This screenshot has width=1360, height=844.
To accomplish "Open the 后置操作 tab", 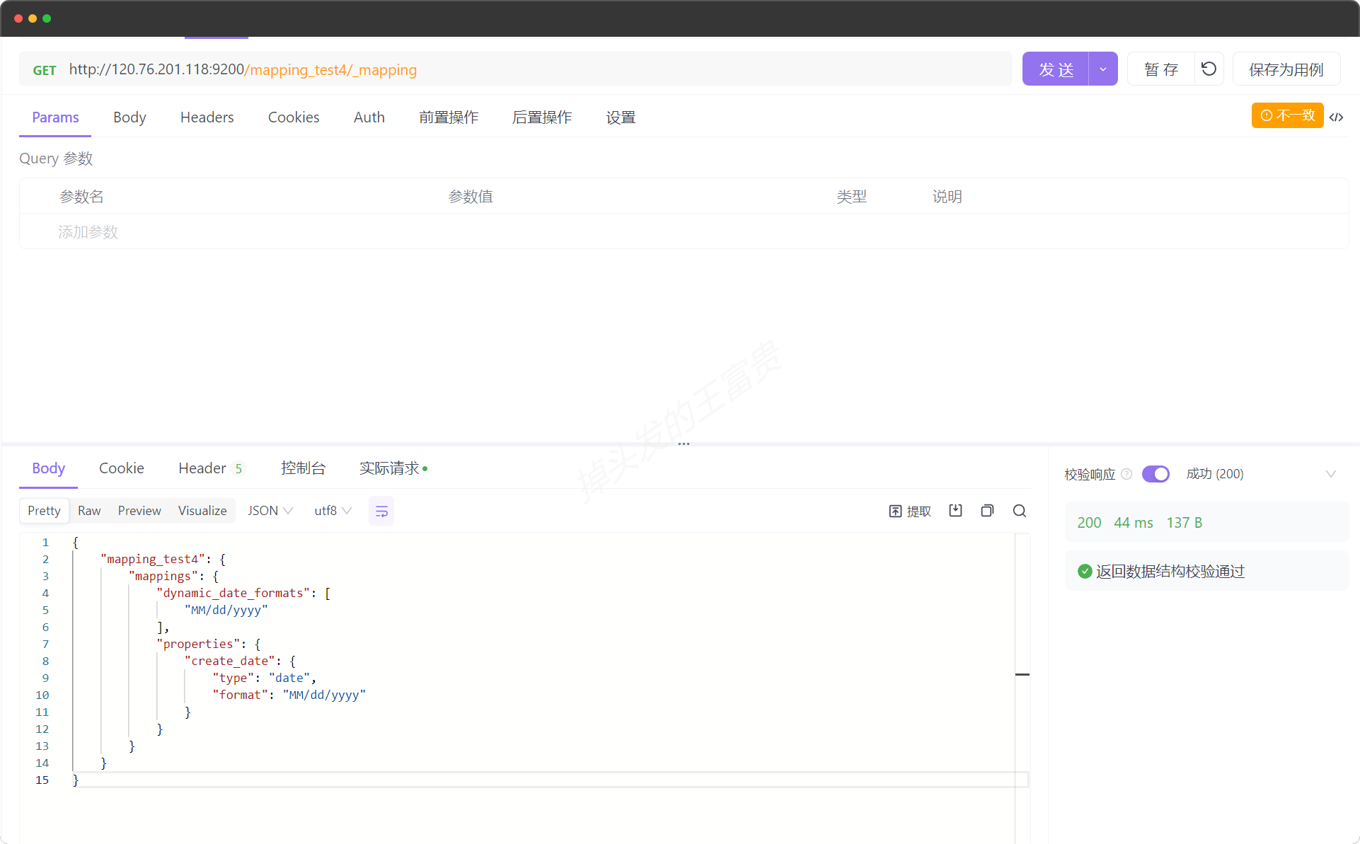I will tap(542, 117).
